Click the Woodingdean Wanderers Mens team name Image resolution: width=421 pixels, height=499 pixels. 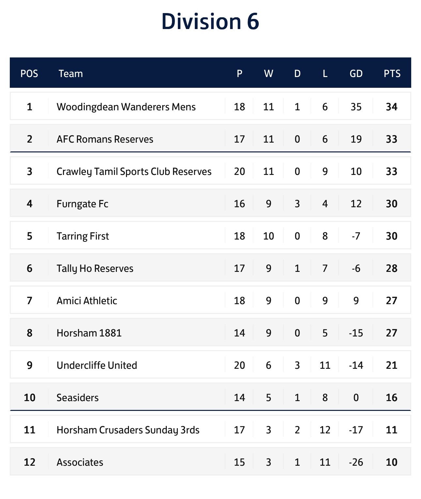[126, 107]
